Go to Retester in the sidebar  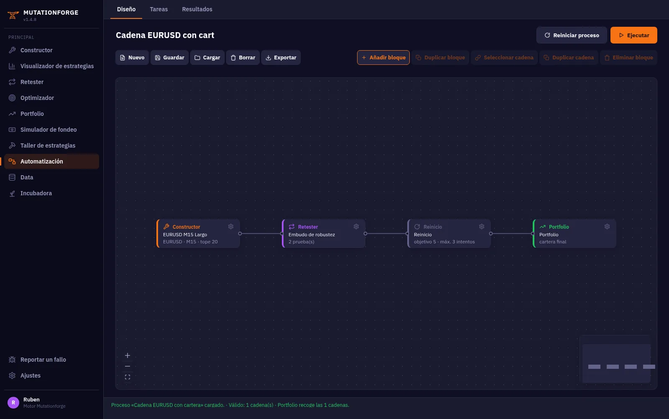51,82
